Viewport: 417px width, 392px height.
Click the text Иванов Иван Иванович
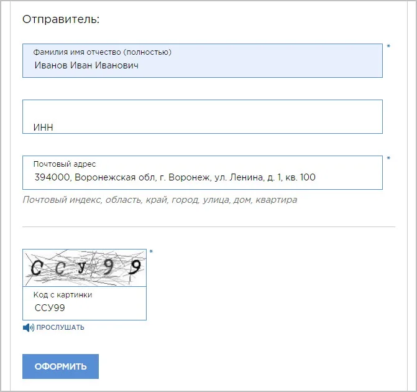tap(86, 65)
